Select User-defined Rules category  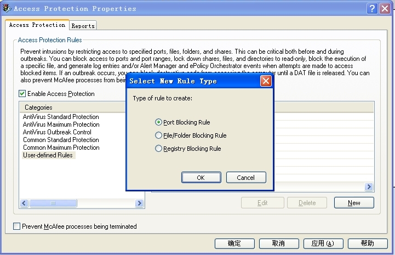pos(49,155)
